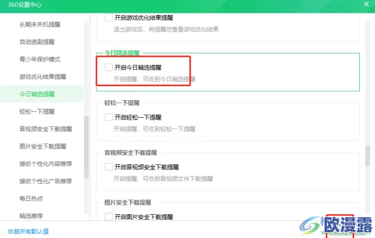375x238 pixels.
Task: Choose 图片安全下载提醒 in sidebar
Action: point(43,147)
